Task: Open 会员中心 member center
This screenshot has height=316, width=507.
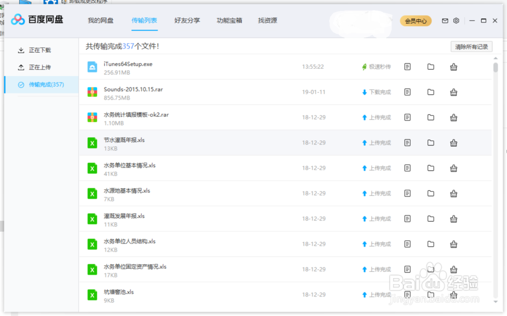Action: 416,21
